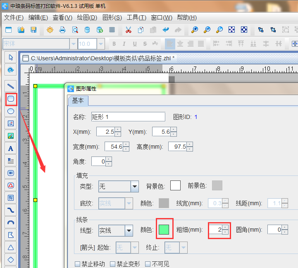Select the rounded rectangle drawing tool

coord(11,99)
